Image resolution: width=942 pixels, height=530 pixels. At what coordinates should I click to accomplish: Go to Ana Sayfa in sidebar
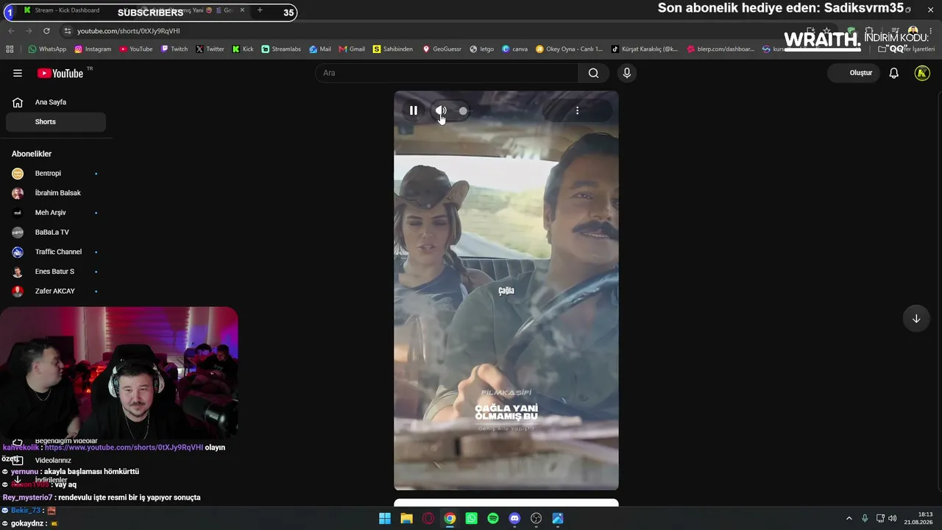coord(56,102)
